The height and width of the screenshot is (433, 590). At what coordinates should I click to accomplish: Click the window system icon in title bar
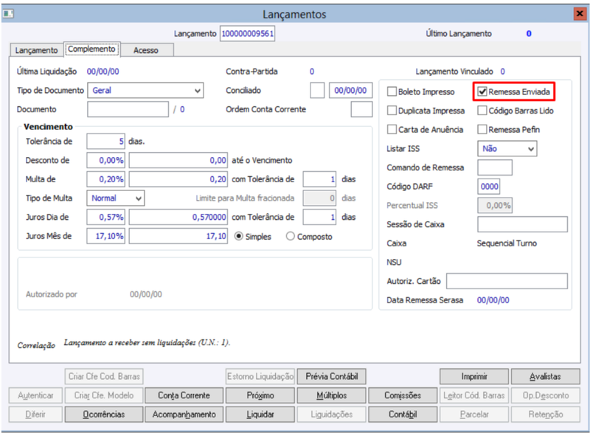pyautogui.click(x=8, y=14)
